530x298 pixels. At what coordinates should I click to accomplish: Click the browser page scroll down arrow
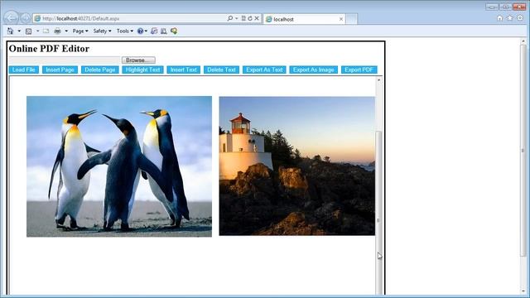(523, 291)
